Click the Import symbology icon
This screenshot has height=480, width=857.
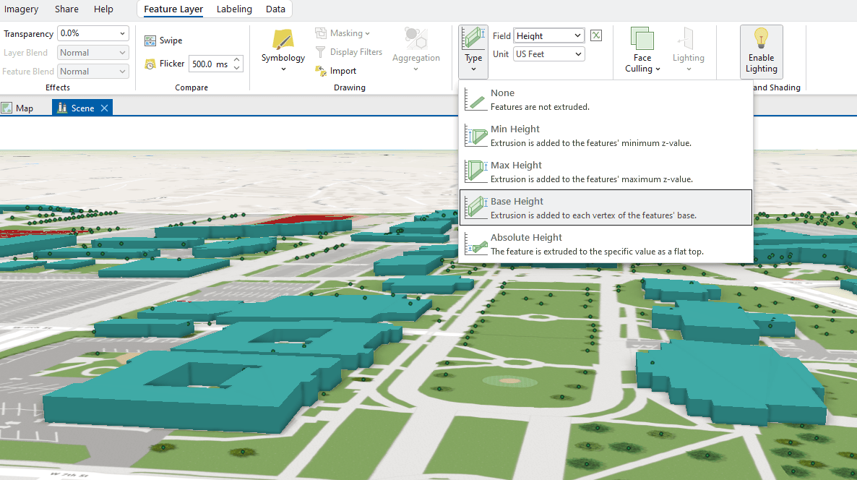(322, 71)
